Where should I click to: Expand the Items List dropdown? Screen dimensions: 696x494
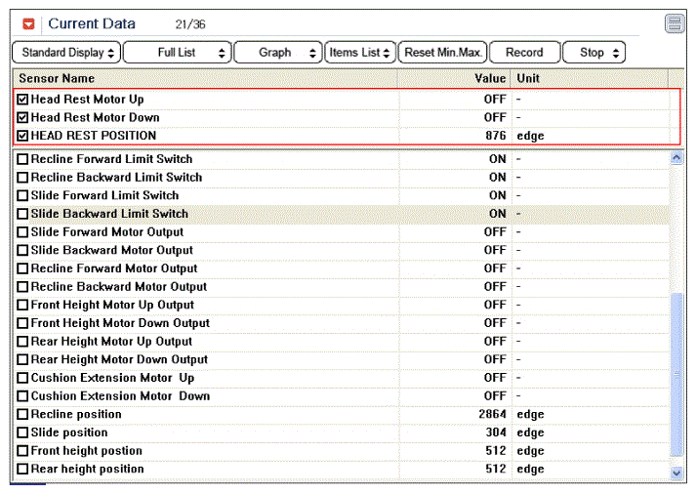pos(360,53)
